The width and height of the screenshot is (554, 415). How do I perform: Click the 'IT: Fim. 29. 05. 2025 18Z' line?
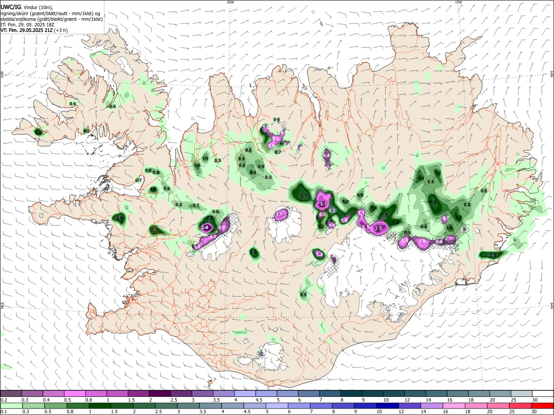click(x=27, y=25)
